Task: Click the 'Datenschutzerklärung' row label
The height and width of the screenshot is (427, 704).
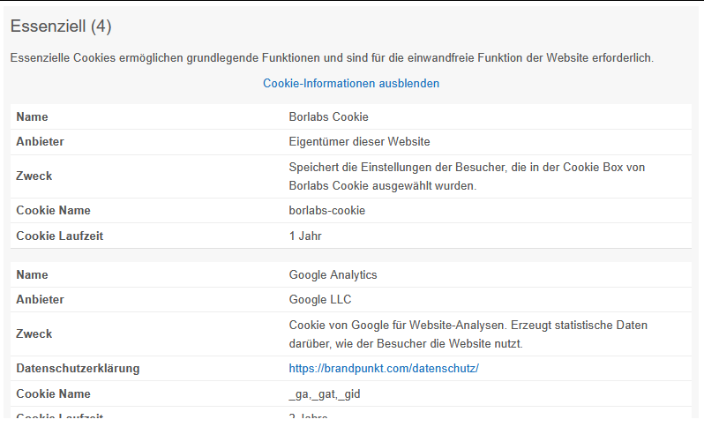Action: [79, 369]
